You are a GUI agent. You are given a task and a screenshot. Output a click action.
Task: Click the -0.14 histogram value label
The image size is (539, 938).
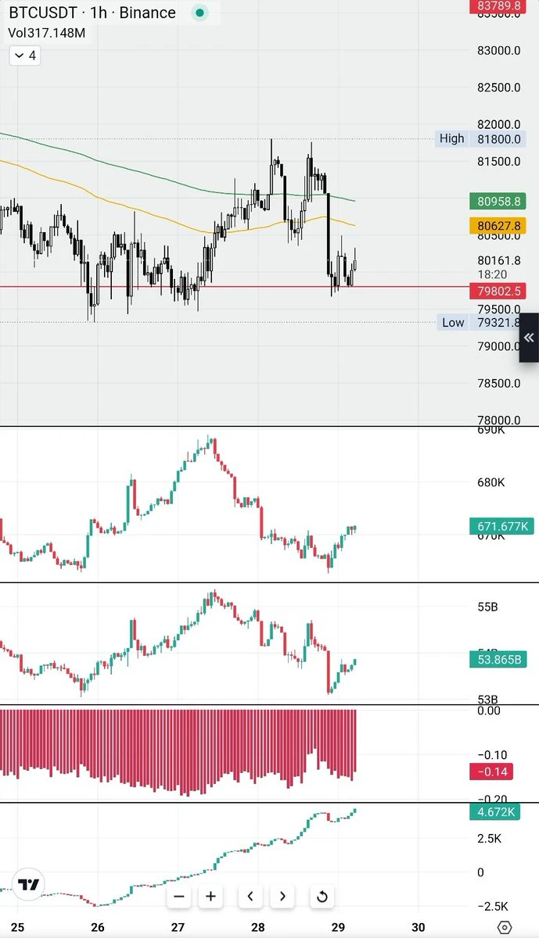coord(490,772)
